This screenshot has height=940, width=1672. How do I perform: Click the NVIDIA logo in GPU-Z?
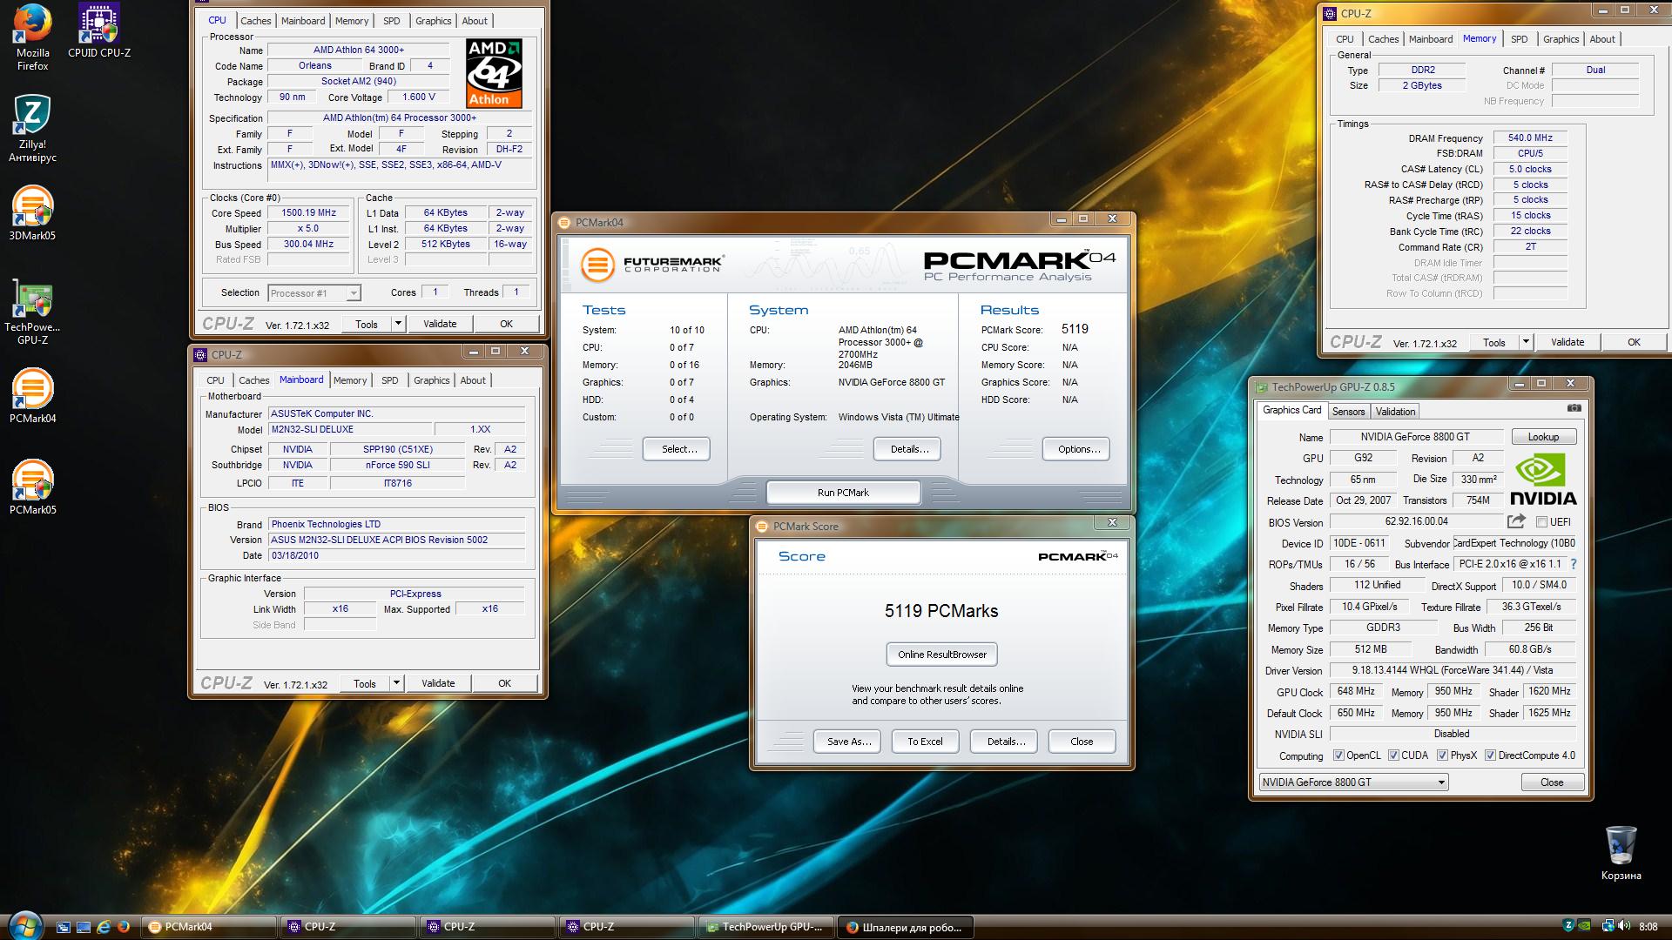[x=1543, y=480]
